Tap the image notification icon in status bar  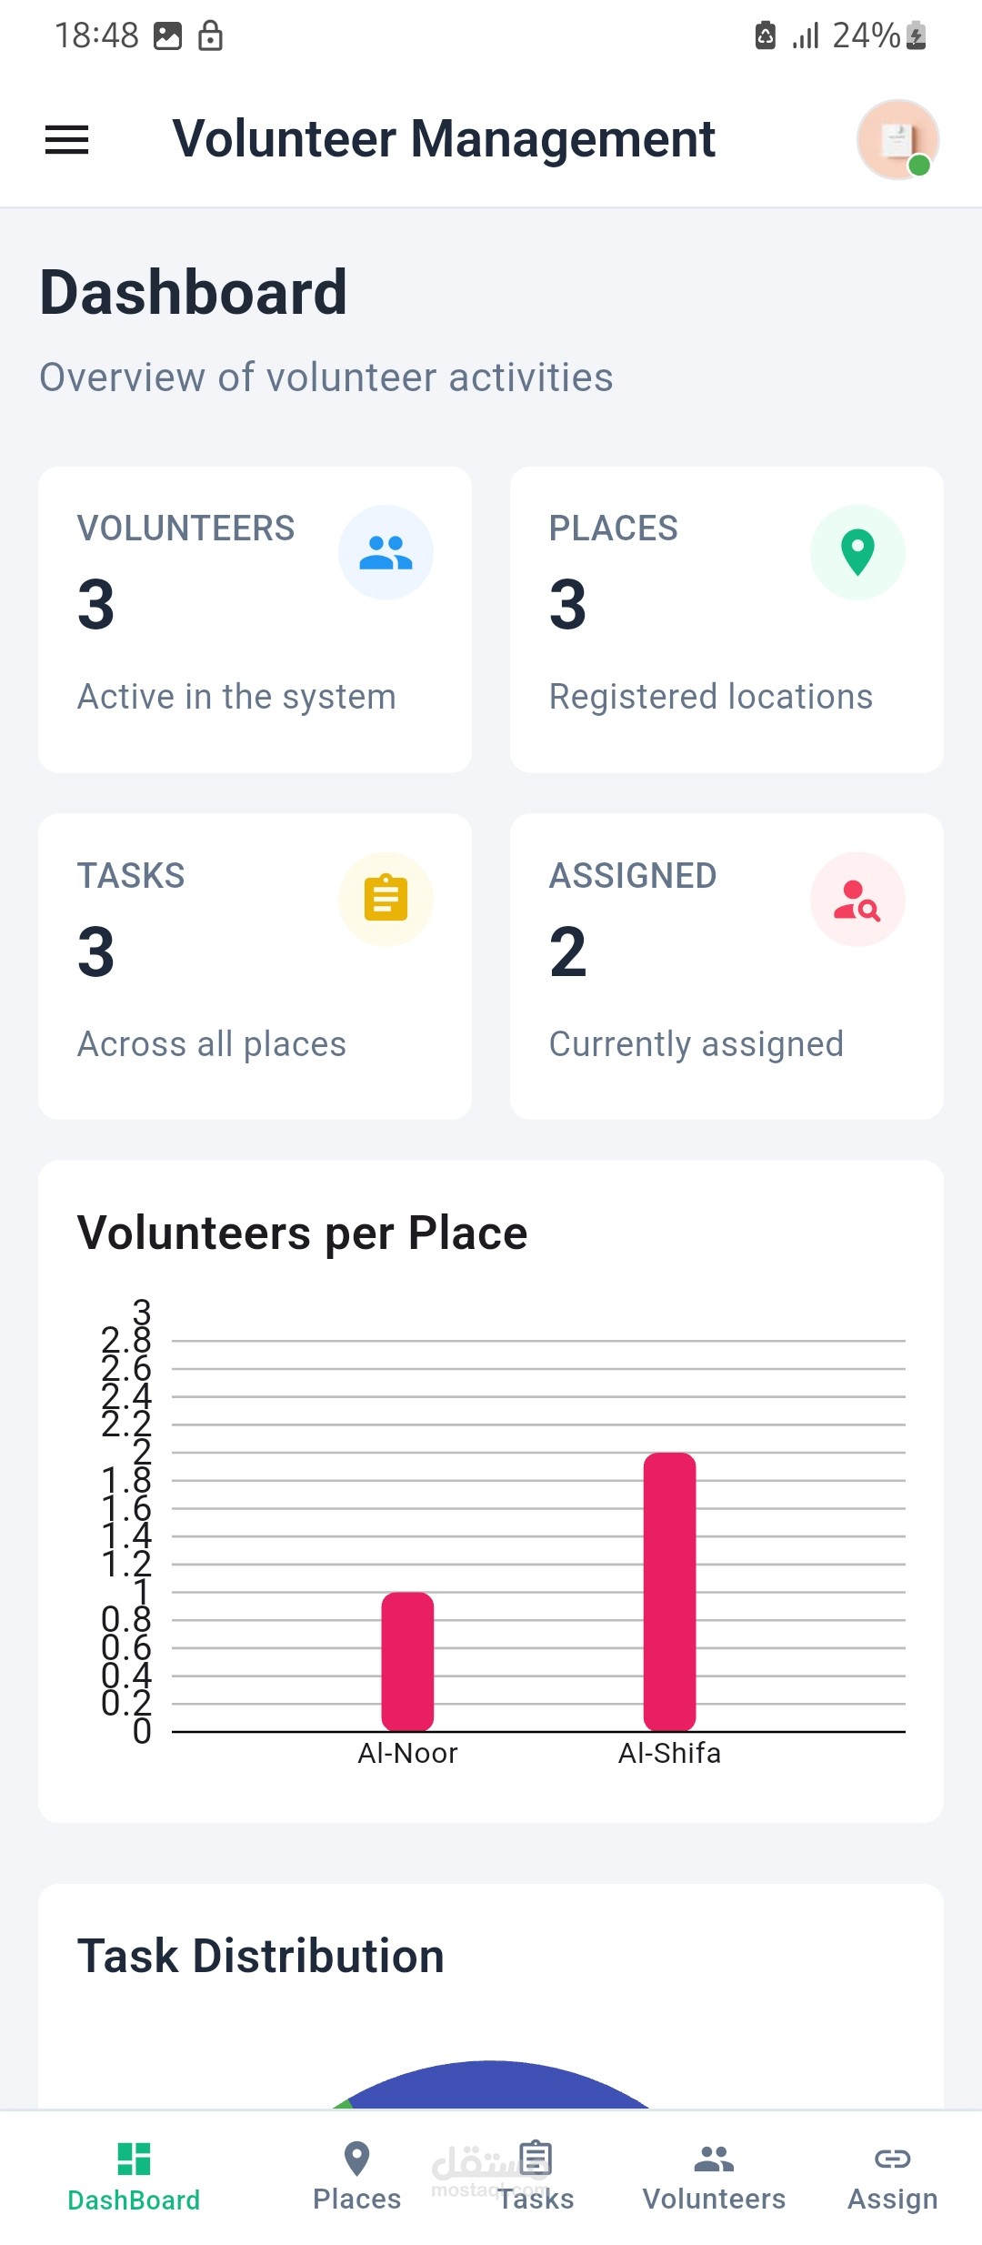pos(167,35)
